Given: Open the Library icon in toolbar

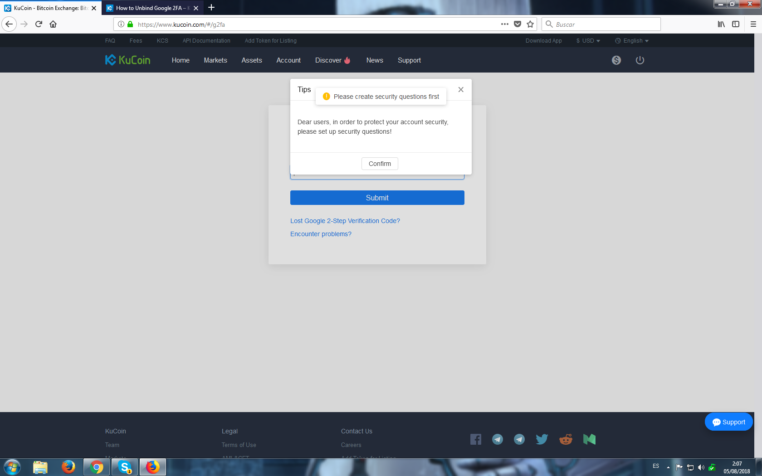Looking at the screenshot, I should [721, 24].
